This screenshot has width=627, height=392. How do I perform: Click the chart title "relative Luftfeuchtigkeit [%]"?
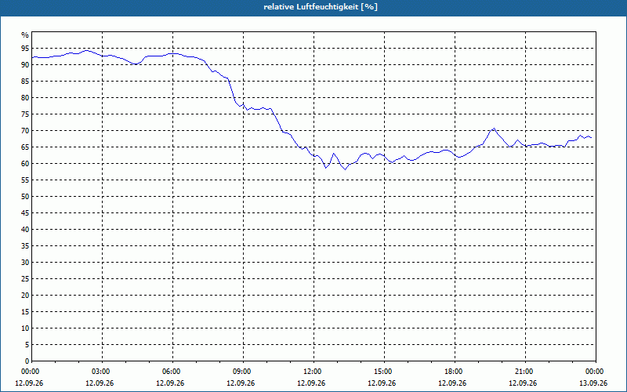pos(321,7)
